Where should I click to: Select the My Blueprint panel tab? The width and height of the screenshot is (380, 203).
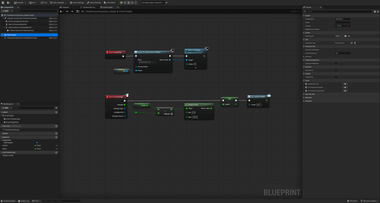tap(8, 104)
